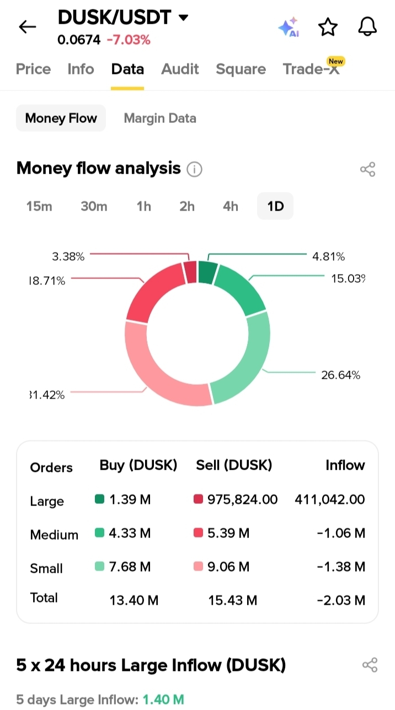Open the AI sparkle assistant icon
The width and height of the screenshot is (395, 710).
(288, 26)
